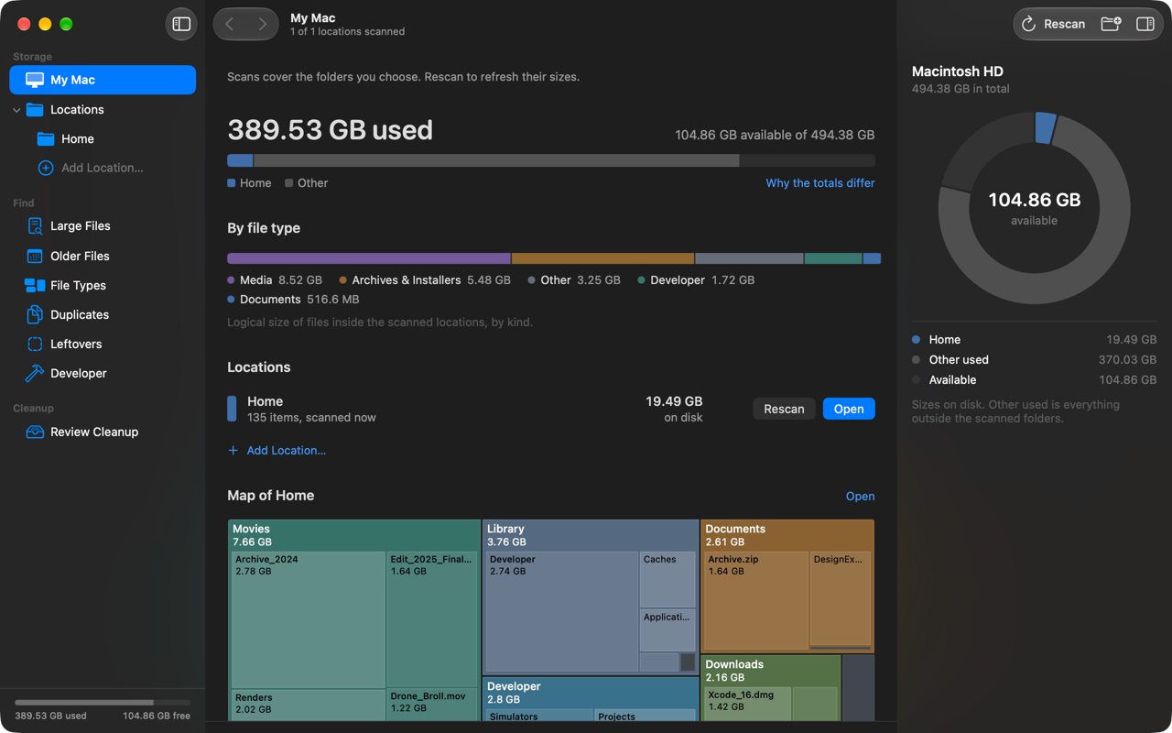Click the 'Available' 104.86 GB legend row
This screenshot has width=1172, height=733.
click(1034, 380)
